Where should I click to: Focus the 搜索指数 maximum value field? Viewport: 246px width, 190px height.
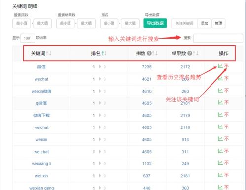(42, 23)
